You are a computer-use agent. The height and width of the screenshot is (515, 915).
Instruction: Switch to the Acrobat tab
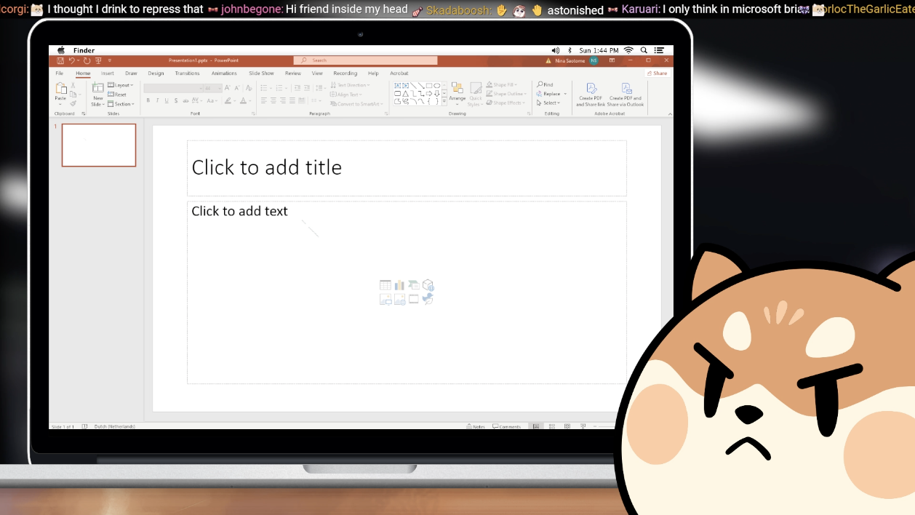399,73
